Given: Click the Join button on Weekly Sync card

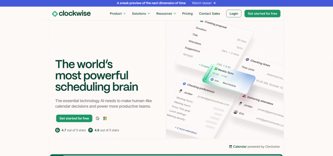Looking at the screenshot, I should click(x=215, y=80).
